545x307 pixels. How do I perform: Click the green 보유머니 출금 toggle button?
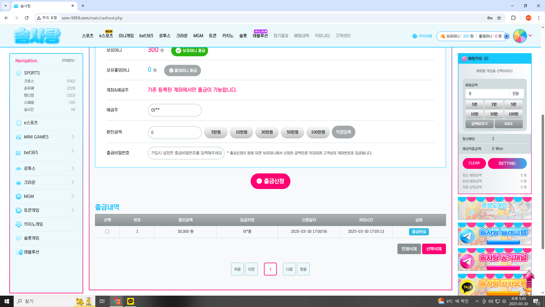tap(190, 51)
